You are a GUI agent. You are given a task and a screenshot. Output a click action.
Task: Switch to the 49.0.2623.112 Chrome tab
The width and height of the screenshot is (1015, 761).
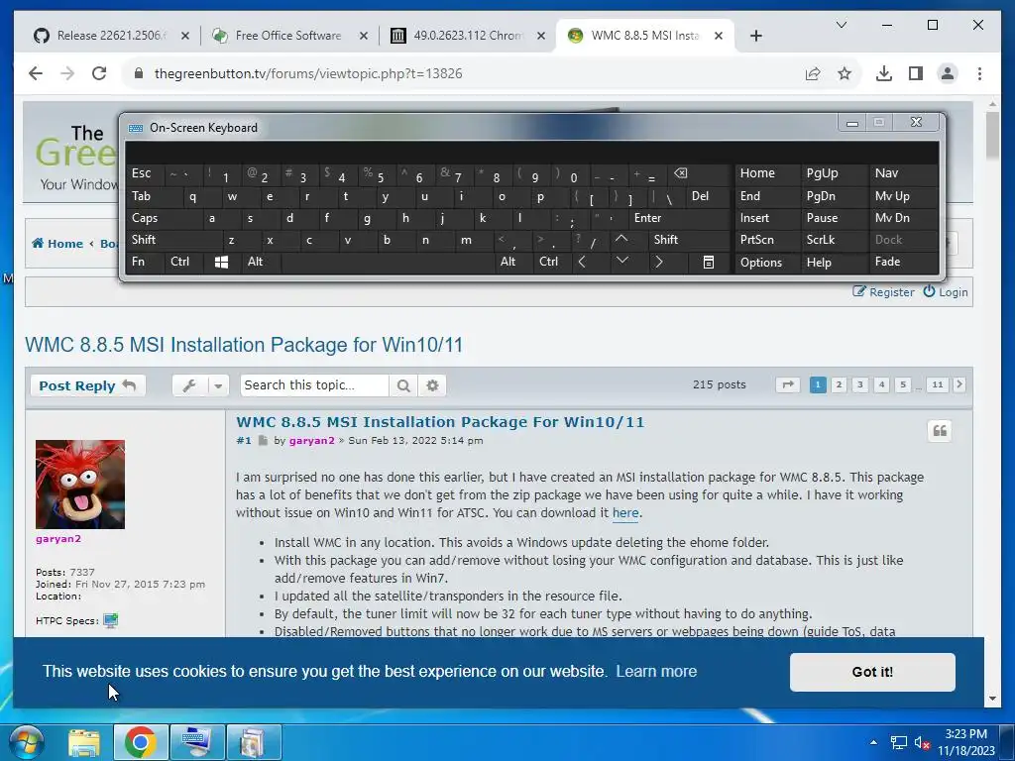click(468, 36)
